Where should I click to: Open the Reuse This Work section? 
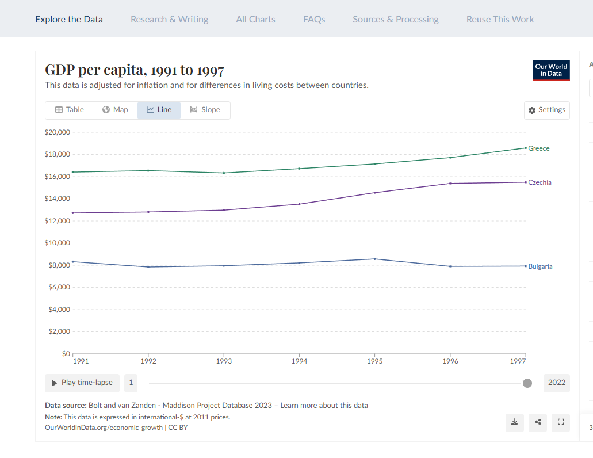[500, 20]
